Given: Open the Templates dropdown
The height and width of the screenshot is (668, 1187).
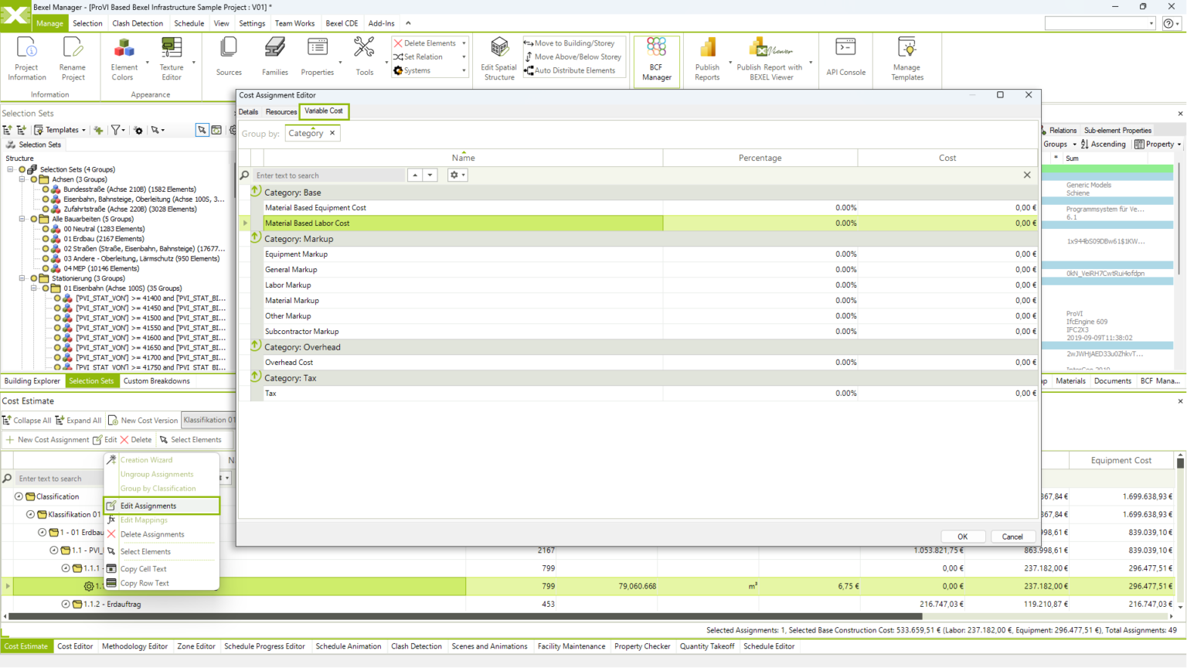Looking at the screenshot, I should pyautogui.click(x=60, y=129).
